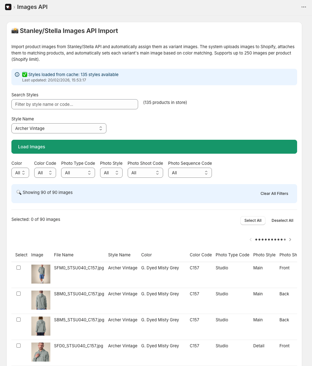312x366 pixels.
Task: Click the magnifying glass icon in results summary
Action: pyautogui.click(x=19, y=192)
